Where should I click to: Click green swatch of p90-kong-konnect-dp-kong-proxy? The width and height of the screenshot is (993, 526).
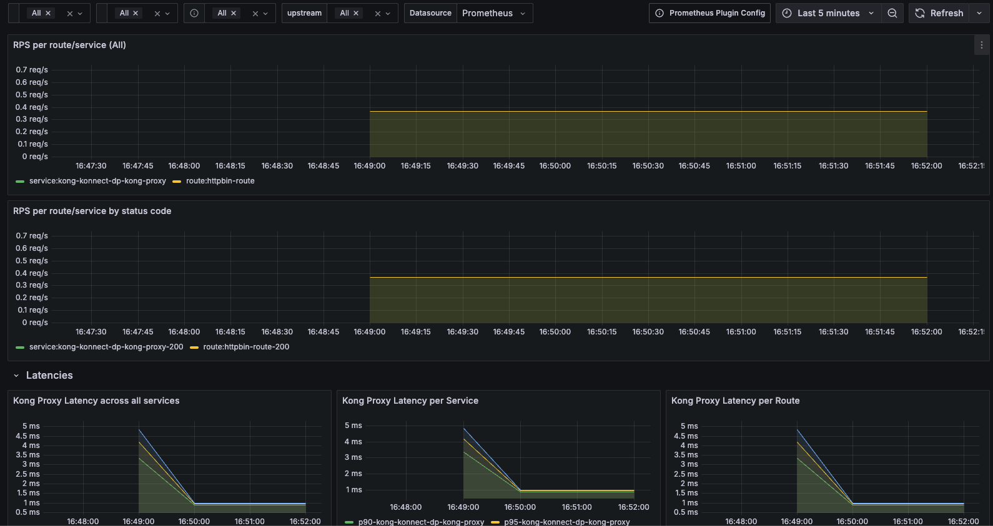[x=349, y=522]
